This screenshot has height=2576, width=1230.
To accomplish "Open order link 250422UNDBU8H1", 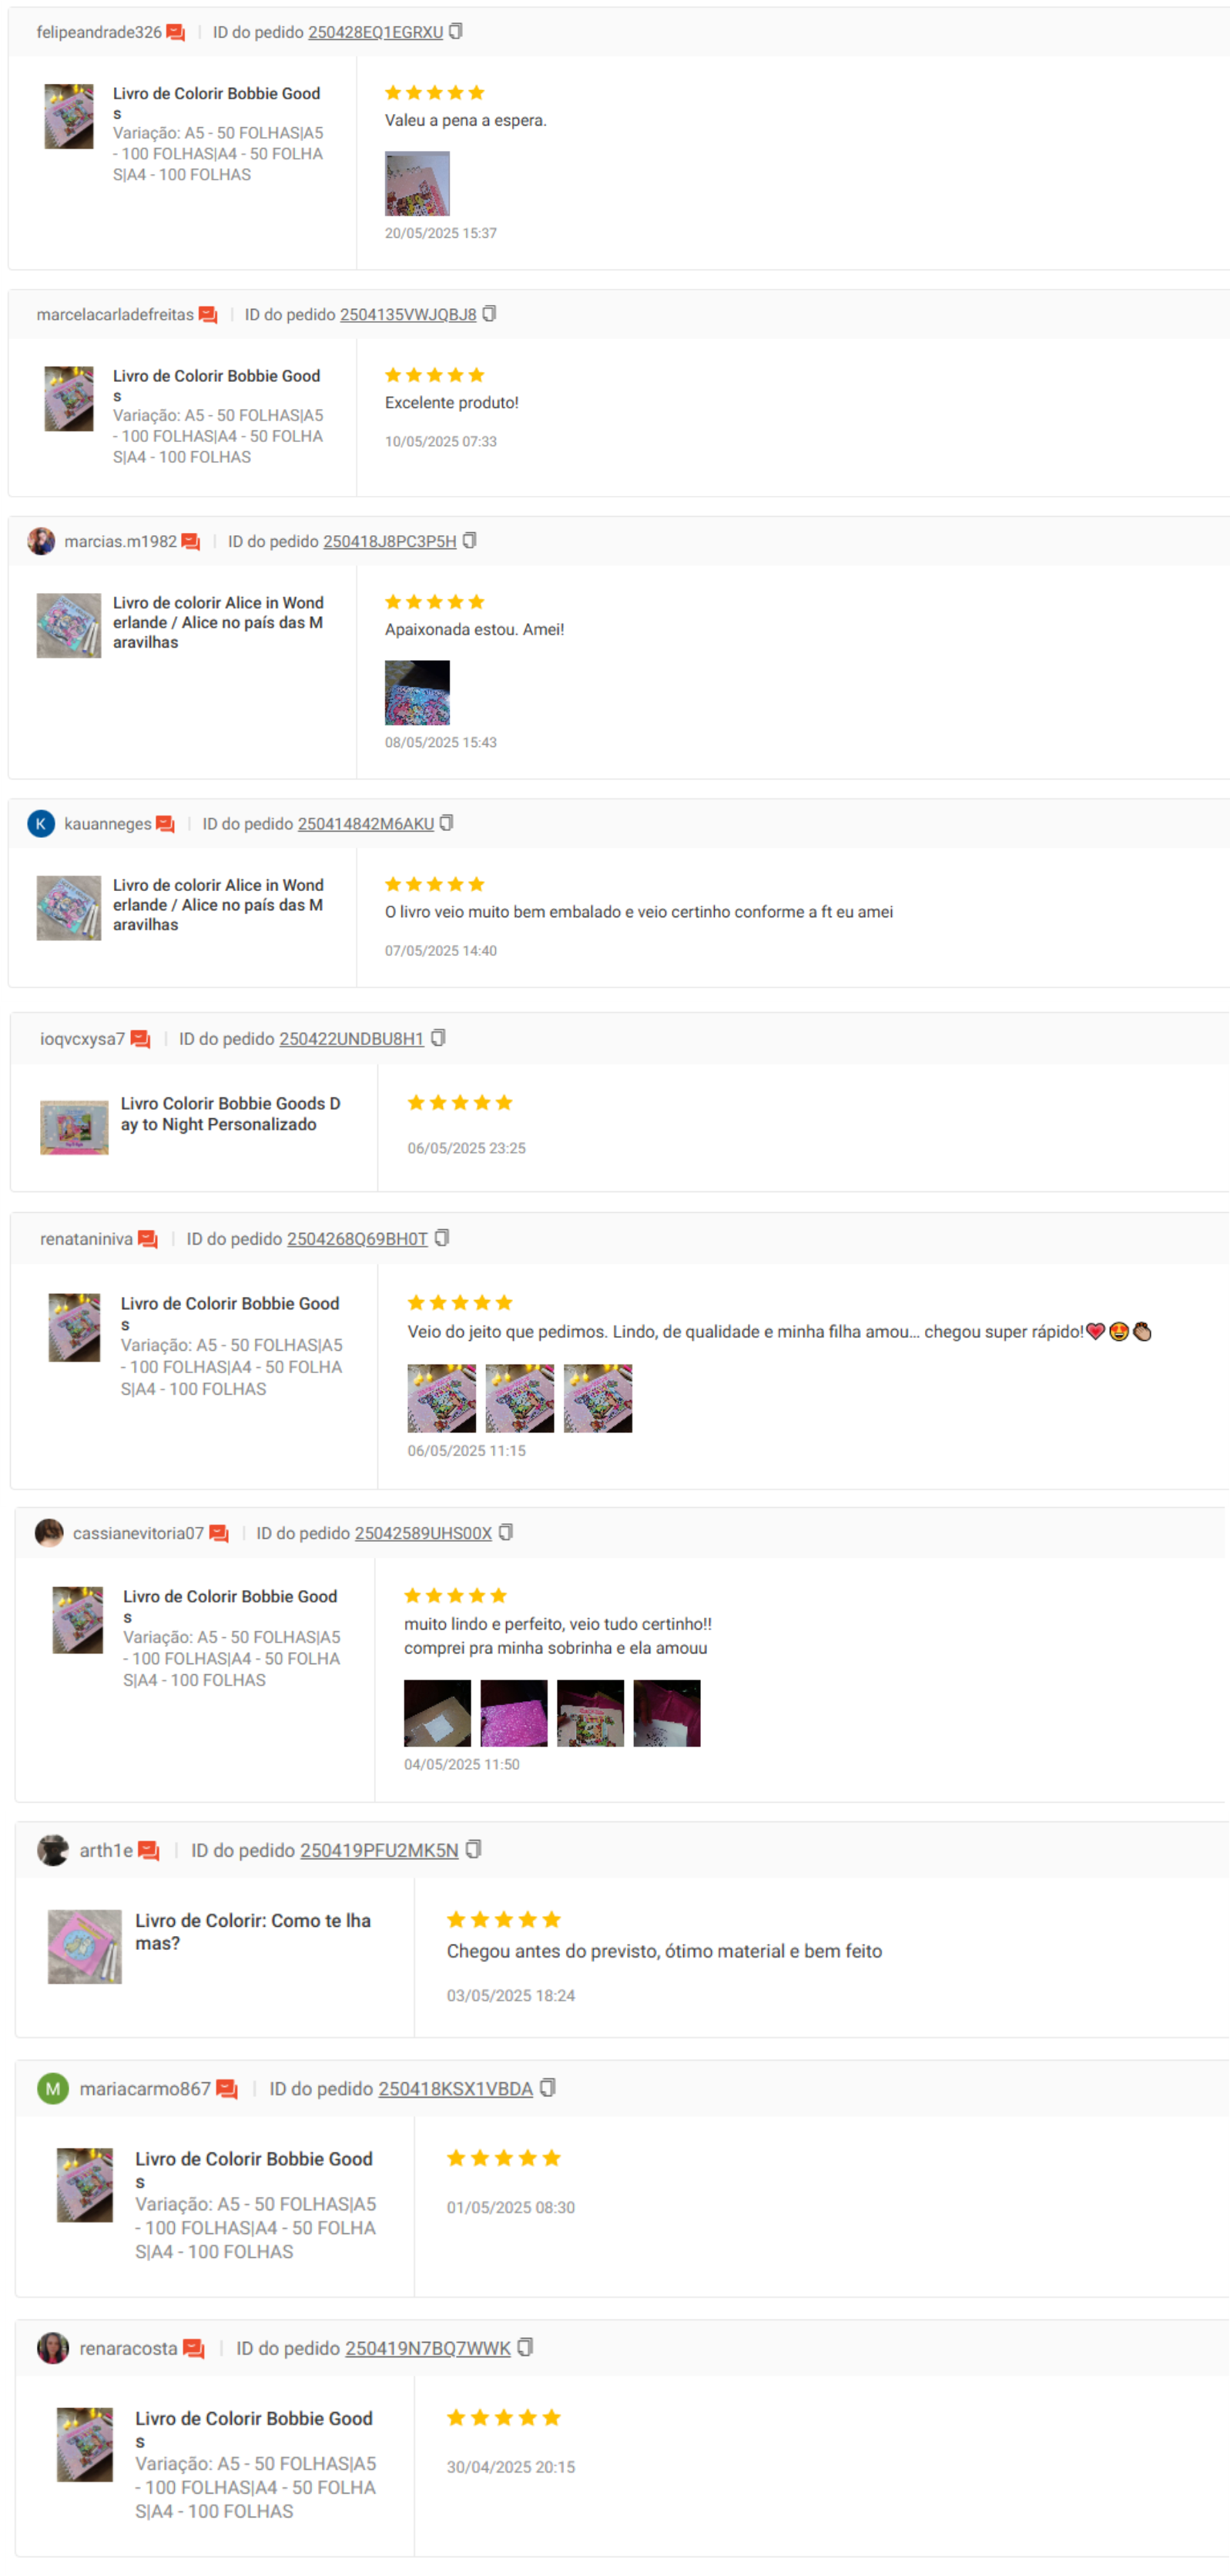I will point(351,1038).
